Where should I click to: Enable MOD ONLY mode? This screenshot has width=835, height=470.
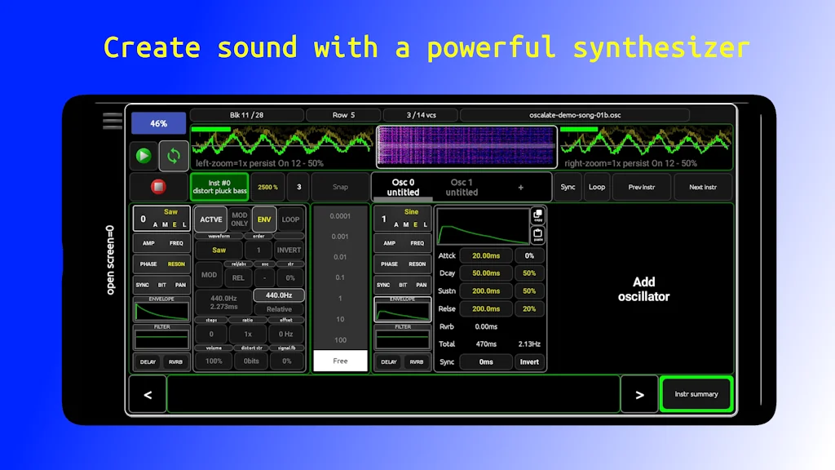(240, 219)
